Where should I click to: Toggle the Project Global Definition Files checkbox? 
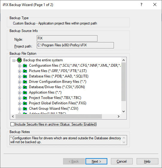point(25,103)
